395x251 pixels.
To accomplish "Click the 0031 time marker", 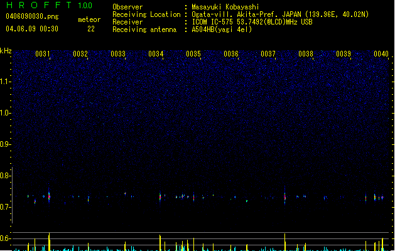I will (x=43, y=54).
